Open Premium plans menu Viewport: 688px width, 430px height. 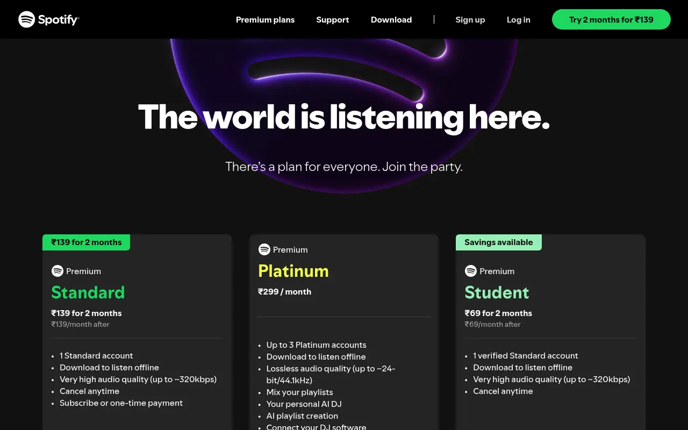click(265, 19)
